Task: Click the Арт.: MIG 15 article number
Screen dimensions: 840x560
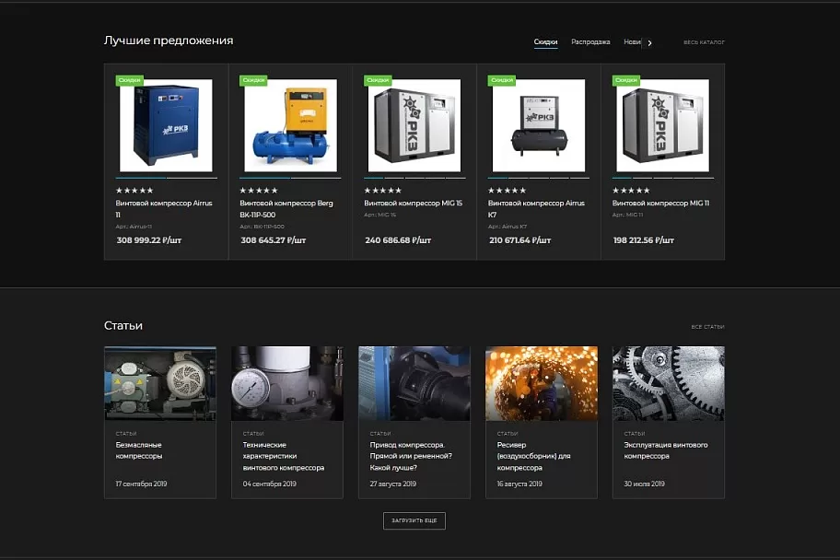Action: (379, 215)
